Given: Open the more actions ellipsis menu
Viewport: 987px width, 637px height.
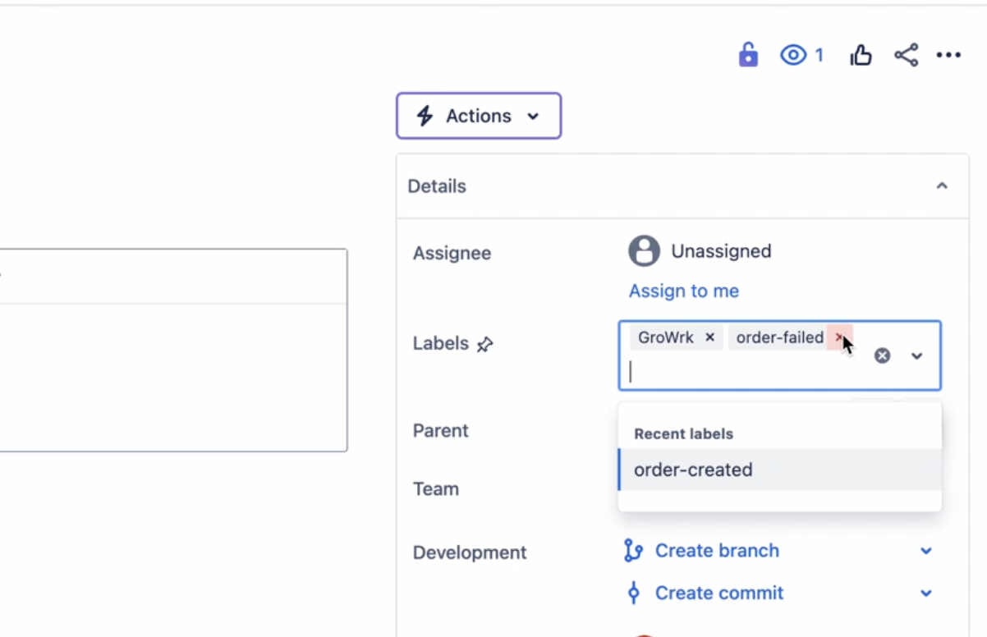Looking at the screenshot, I should point(949,55).
